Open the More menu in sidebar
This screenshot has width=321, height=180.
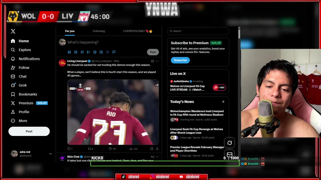pyautogui.click(x=19, y=121)
